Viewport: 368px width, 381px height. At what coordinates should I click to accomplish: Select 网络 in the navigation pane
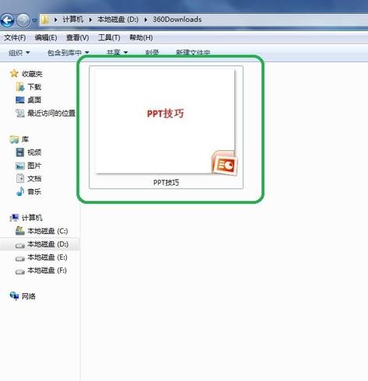(29, 296)
